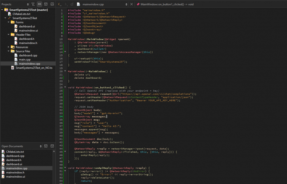Open the Open Documents view selector dropdown
The height and width of the screenshot is (184, 287).
(41, 146)
